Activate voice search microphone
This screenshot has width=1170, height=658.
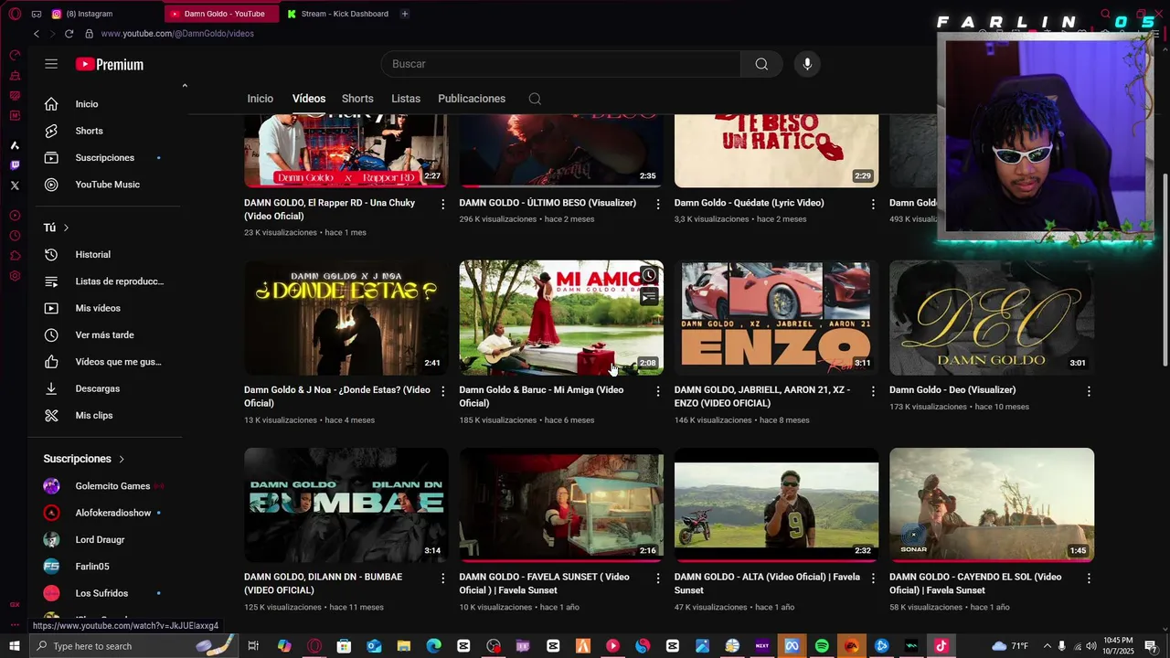point(807,64)
